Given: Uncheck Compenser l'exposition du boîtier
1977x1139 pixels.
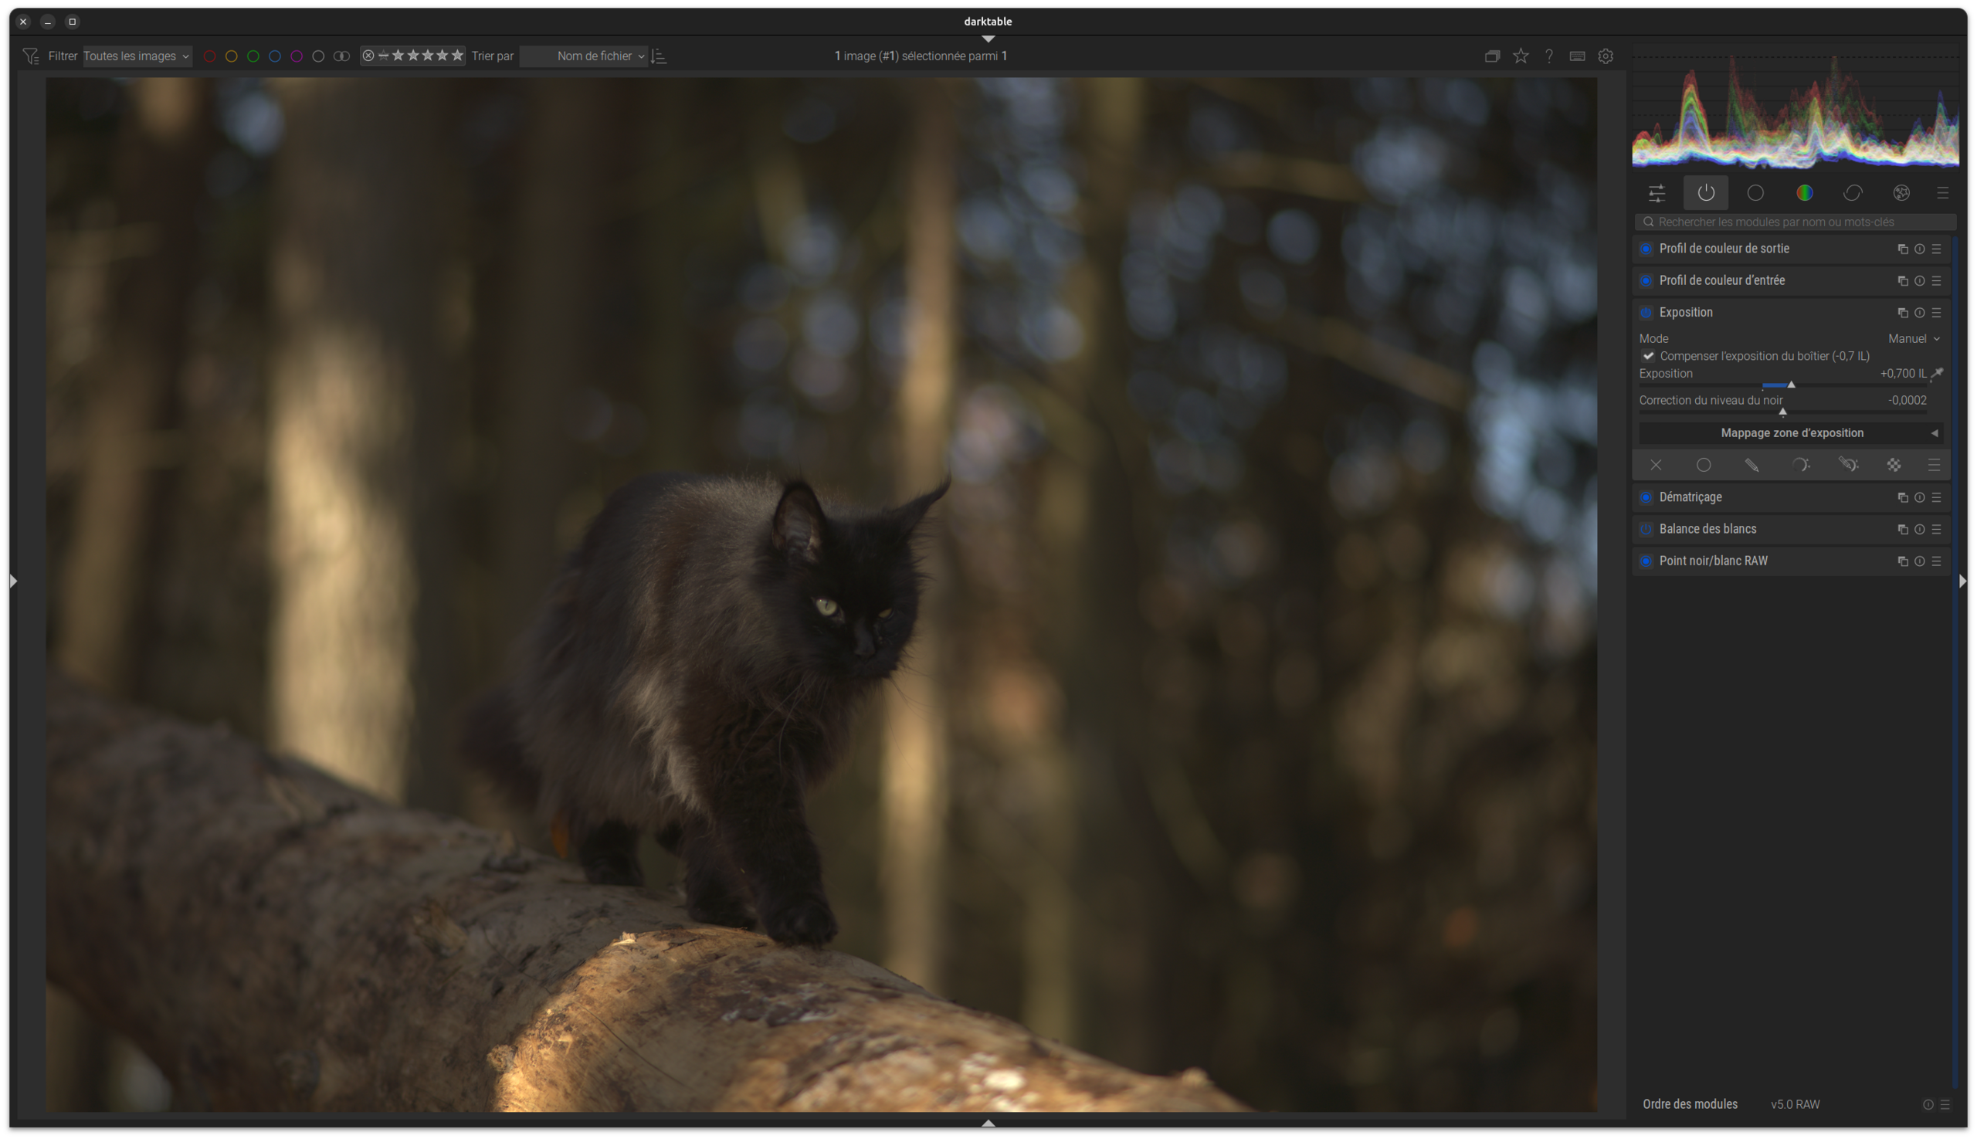Looking at the screenshot, I should coord(1649,356).
